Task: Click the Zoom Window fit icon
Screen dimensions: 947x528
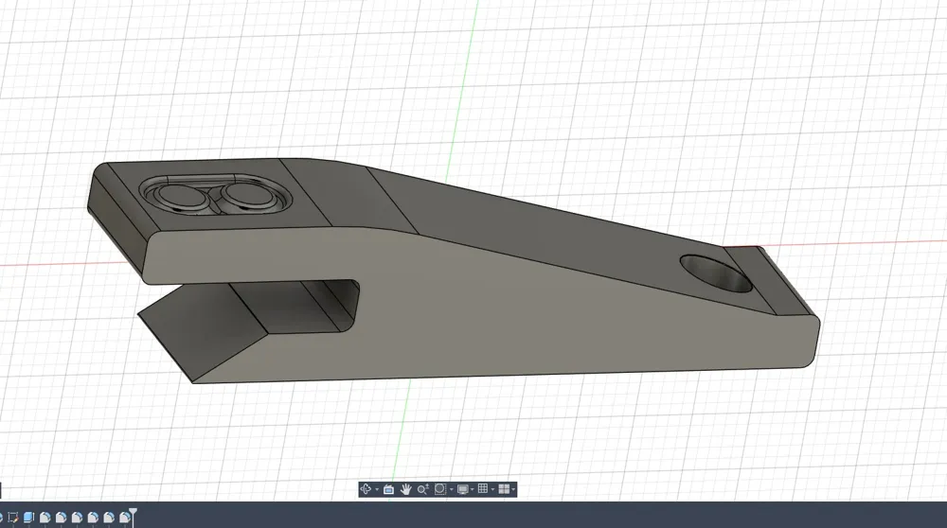Action: (x=440, y=489)
